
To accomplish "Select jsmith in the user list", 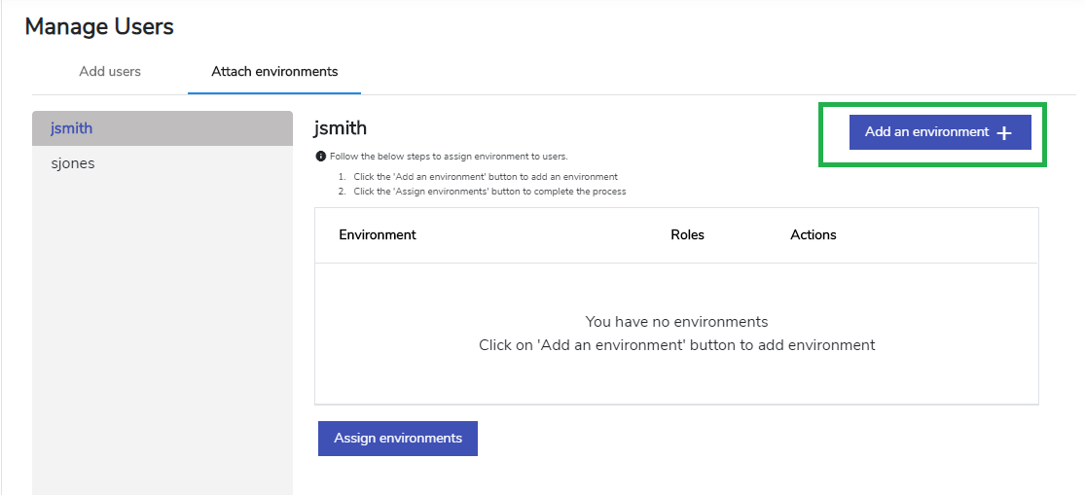I will pyautogui.click(x=163, y=128).
